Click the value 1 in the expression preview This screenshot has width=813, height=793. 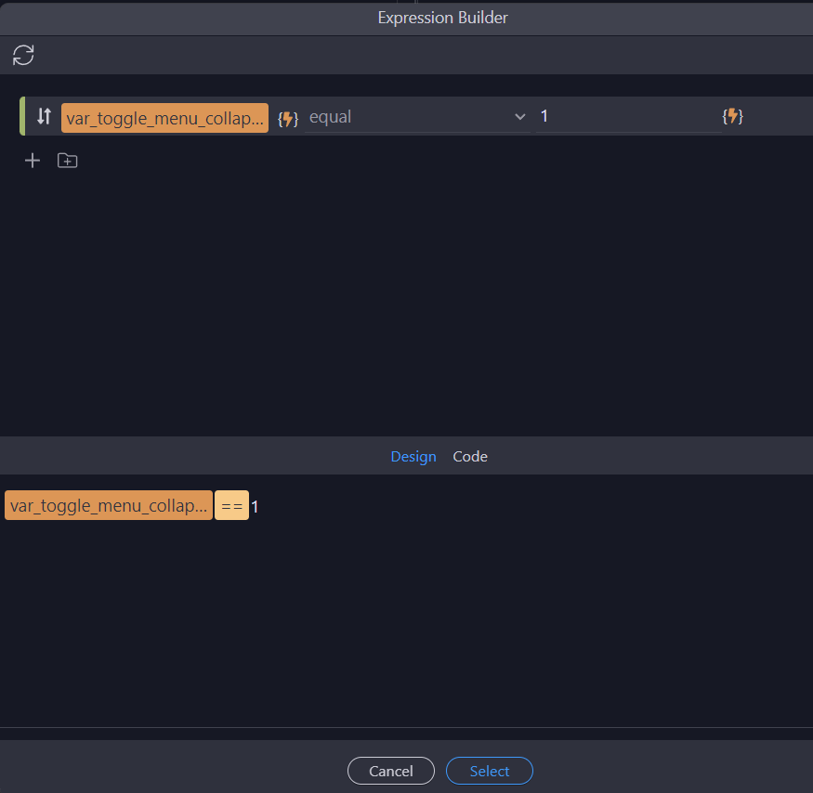[x=255, y=505]
